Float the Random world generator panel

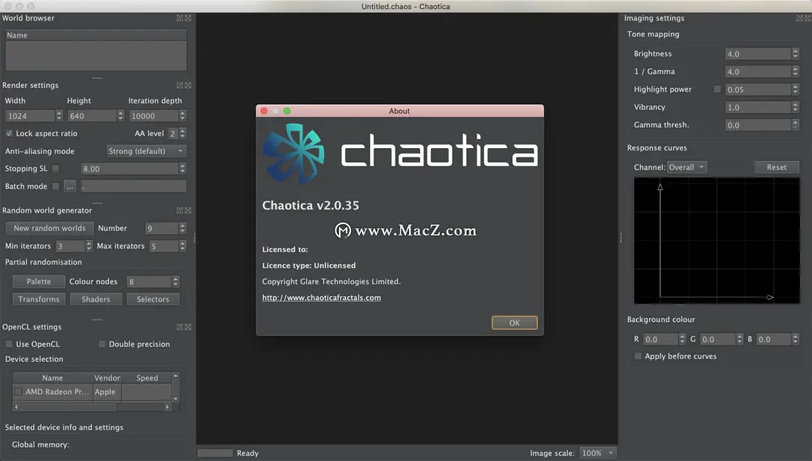tap(180, 211)
